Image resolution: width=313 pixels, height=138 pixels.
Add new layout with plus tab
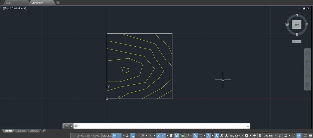click(x=44, y=130)
